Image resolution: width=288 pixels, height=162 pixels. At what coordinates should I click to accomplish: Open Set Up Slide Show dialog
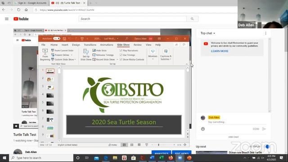tap(86, 54)
